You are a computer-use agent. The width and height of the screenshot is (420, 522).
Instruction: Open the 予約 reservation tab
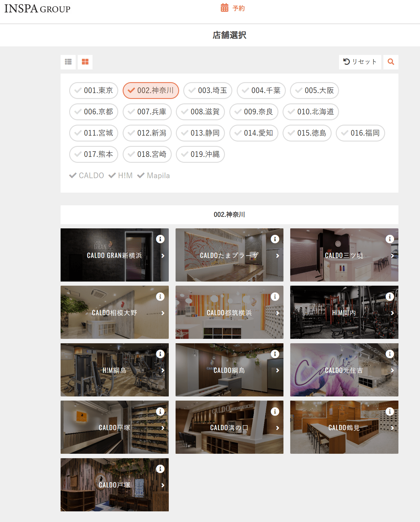[x=233, y=8]
